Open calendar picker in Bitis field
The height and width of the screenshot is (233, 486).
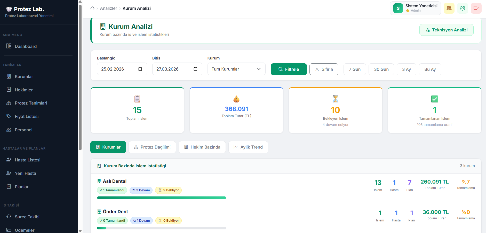pos(195,69)
